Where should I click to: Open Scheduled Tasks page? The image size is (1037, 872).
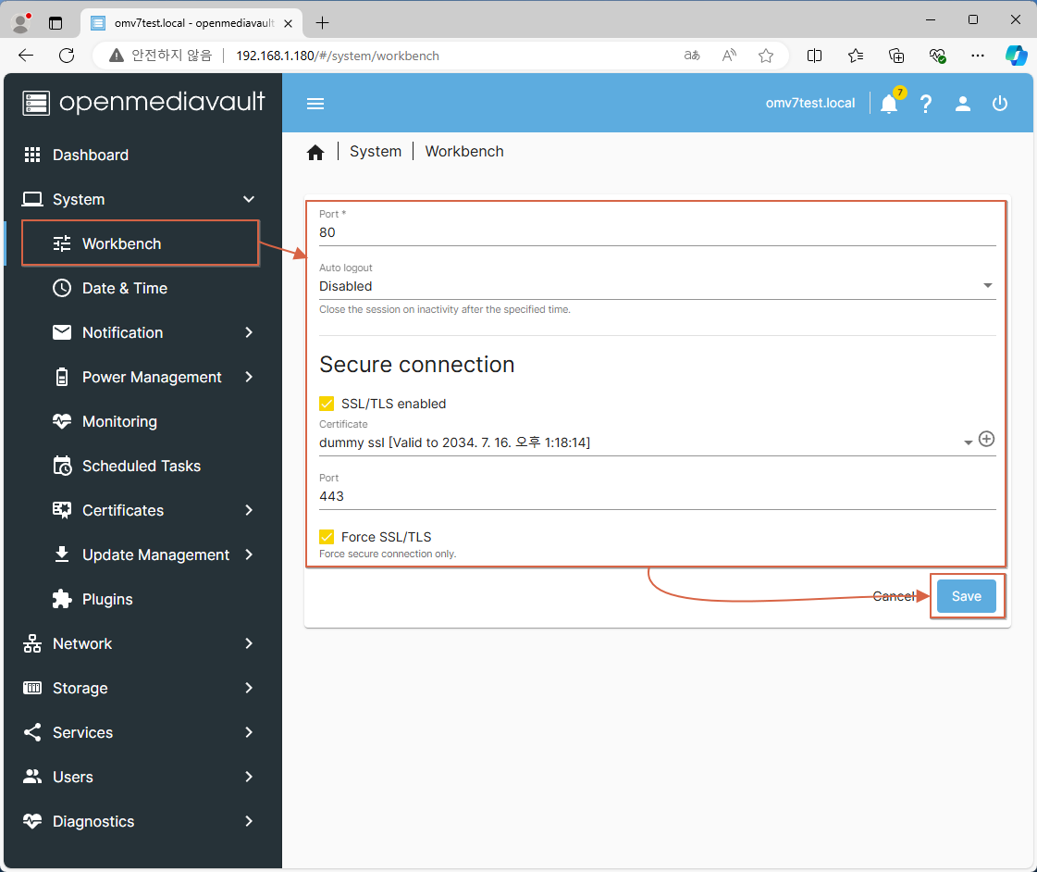point(142,466)
